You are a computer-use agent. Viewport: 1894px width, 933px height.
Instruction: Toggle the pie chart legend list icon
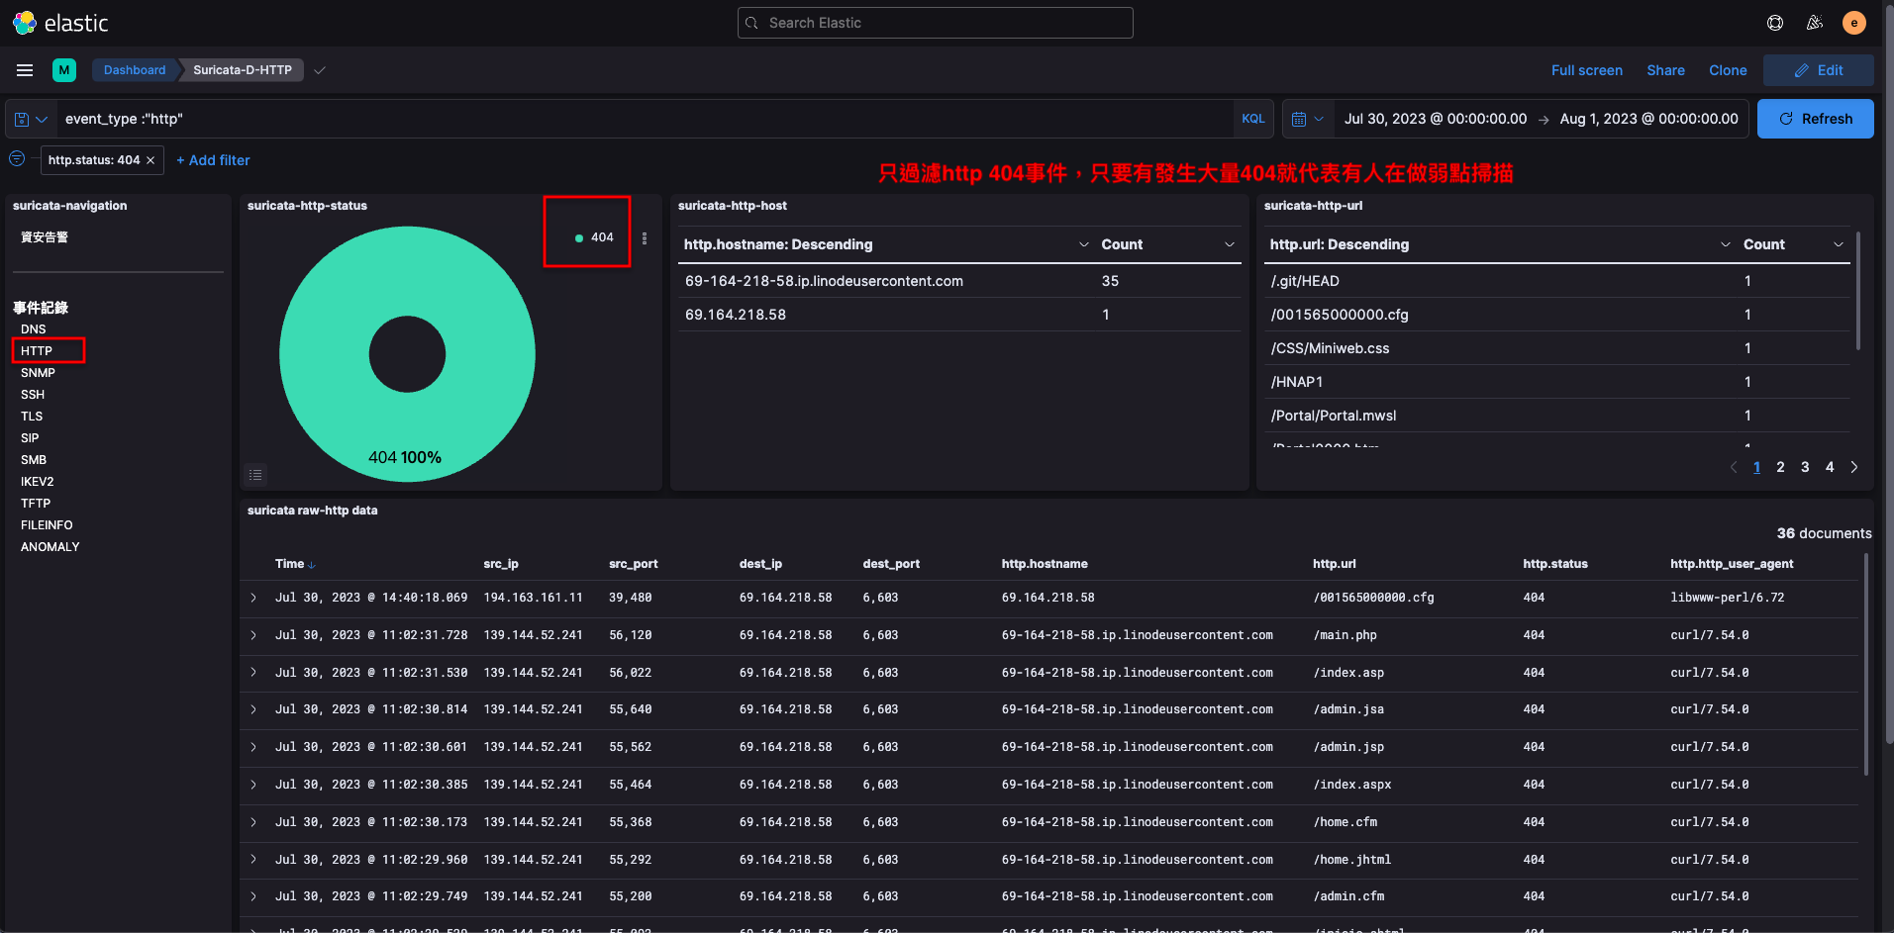[x=255, y=475]
